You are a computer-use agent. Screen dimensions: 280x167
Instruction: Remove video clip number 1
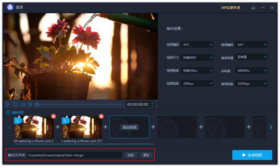click(x=53, y=116)
